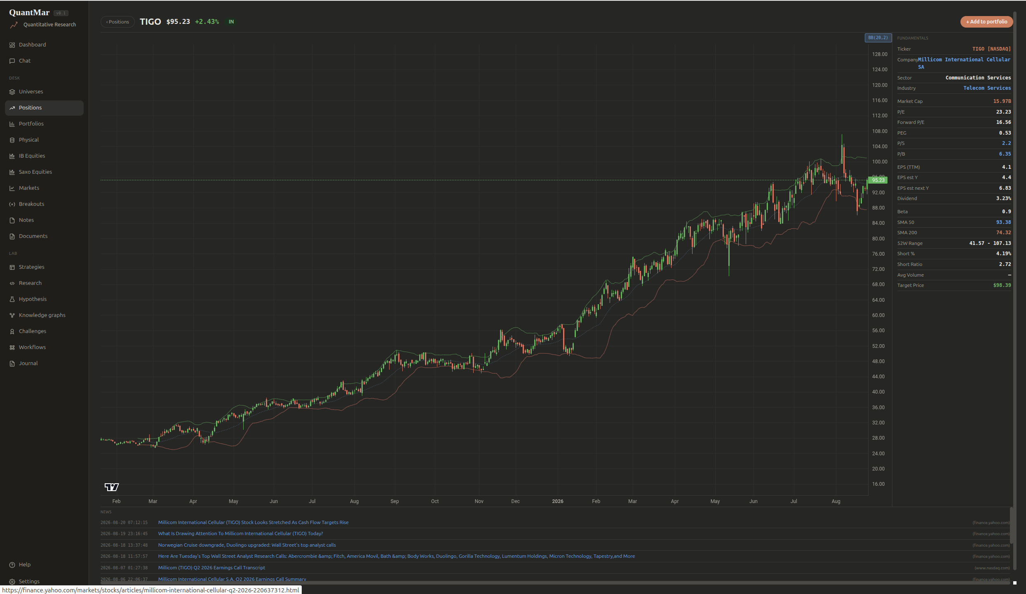This screenshot has width=1026, height=594.
Task: Click the horizontal scrollbar below the news list
Action: click(x=555, y=582)
